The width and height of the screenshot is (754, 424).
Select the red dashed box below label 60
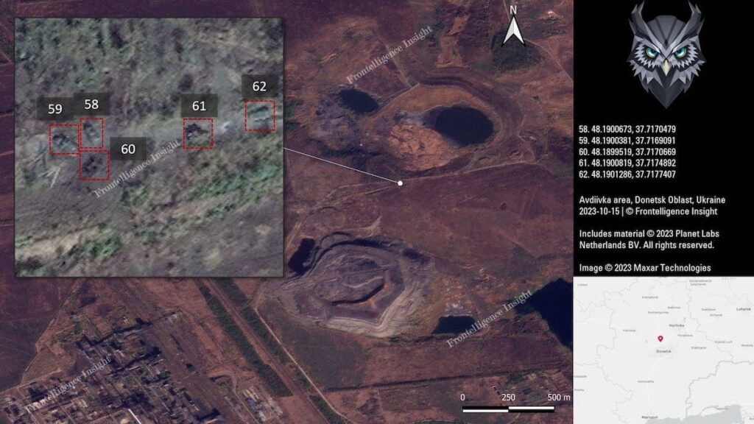(94, 166)
